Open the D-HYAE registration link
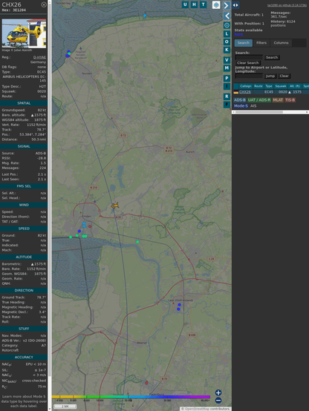The image size is (309, 411). (39, 57)
